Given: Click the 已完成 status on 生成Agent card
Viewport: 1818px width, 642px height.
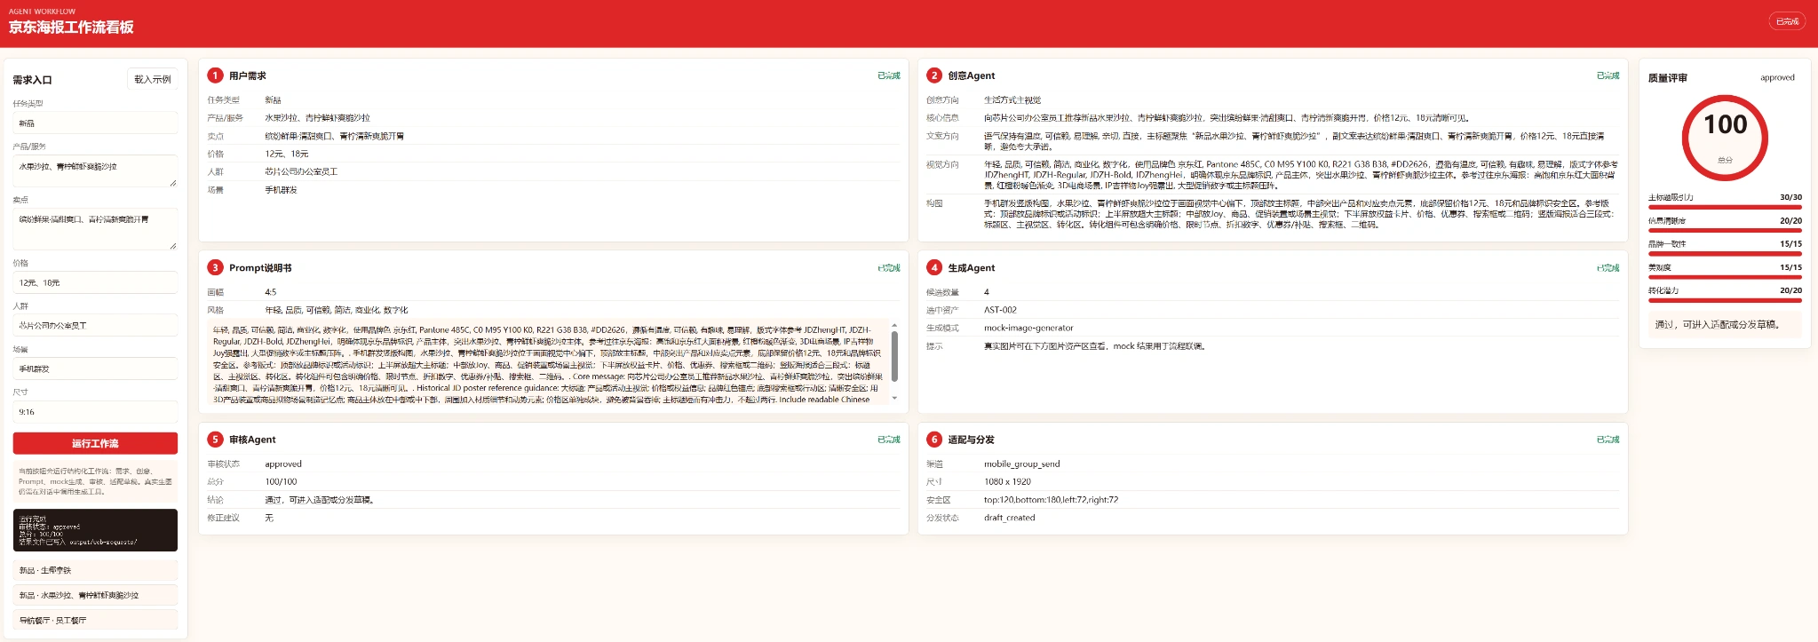Looking at the screenshot, I should tap(1608, 267).
